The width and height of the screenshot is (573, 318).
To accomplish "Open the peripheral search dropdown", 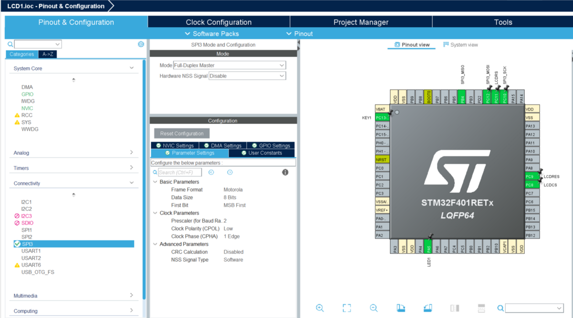I will 38,44.
